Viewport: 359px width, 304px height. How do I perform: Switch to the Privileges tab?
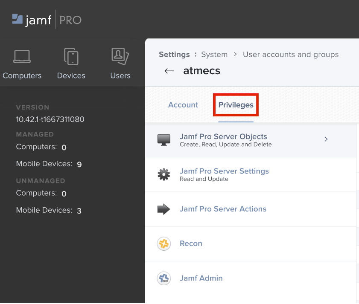click(236, 104)
